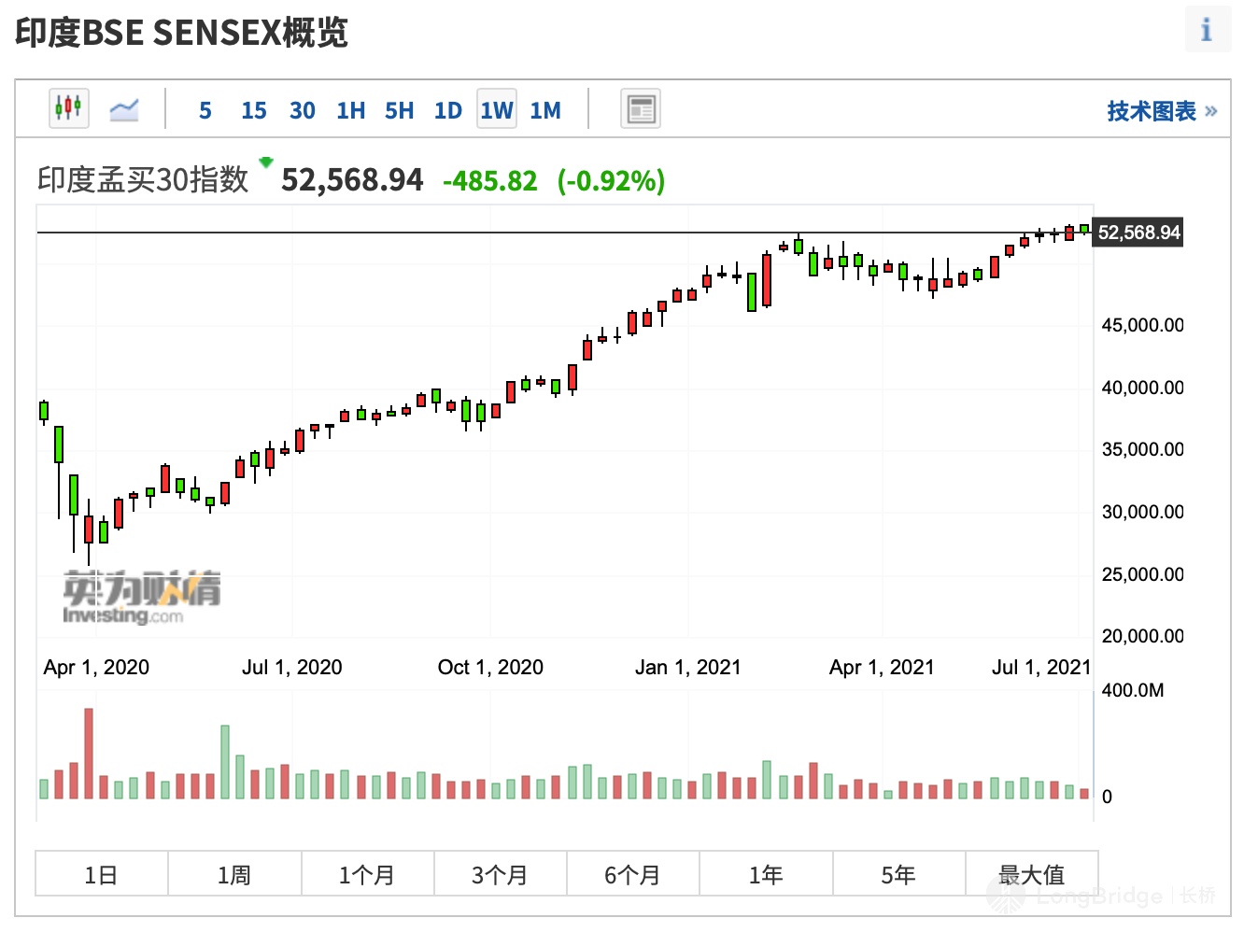Select the 1日 time range tab
This screenshot has width=1244, height=932.
[102, 874]
